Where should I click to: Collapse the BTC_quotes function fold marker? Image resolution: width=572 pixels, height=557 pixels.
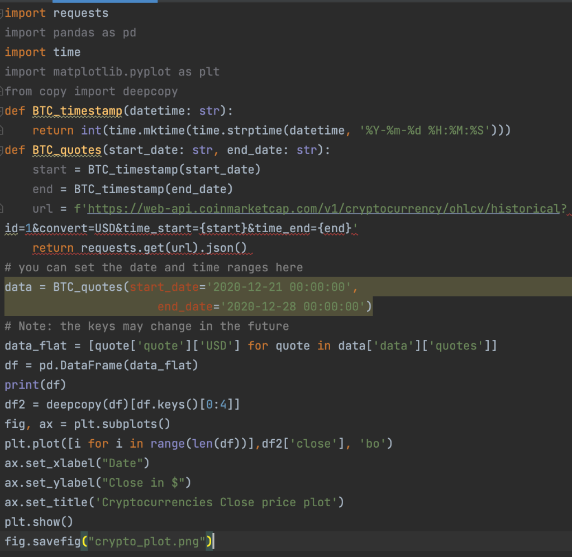pos(2,150)
